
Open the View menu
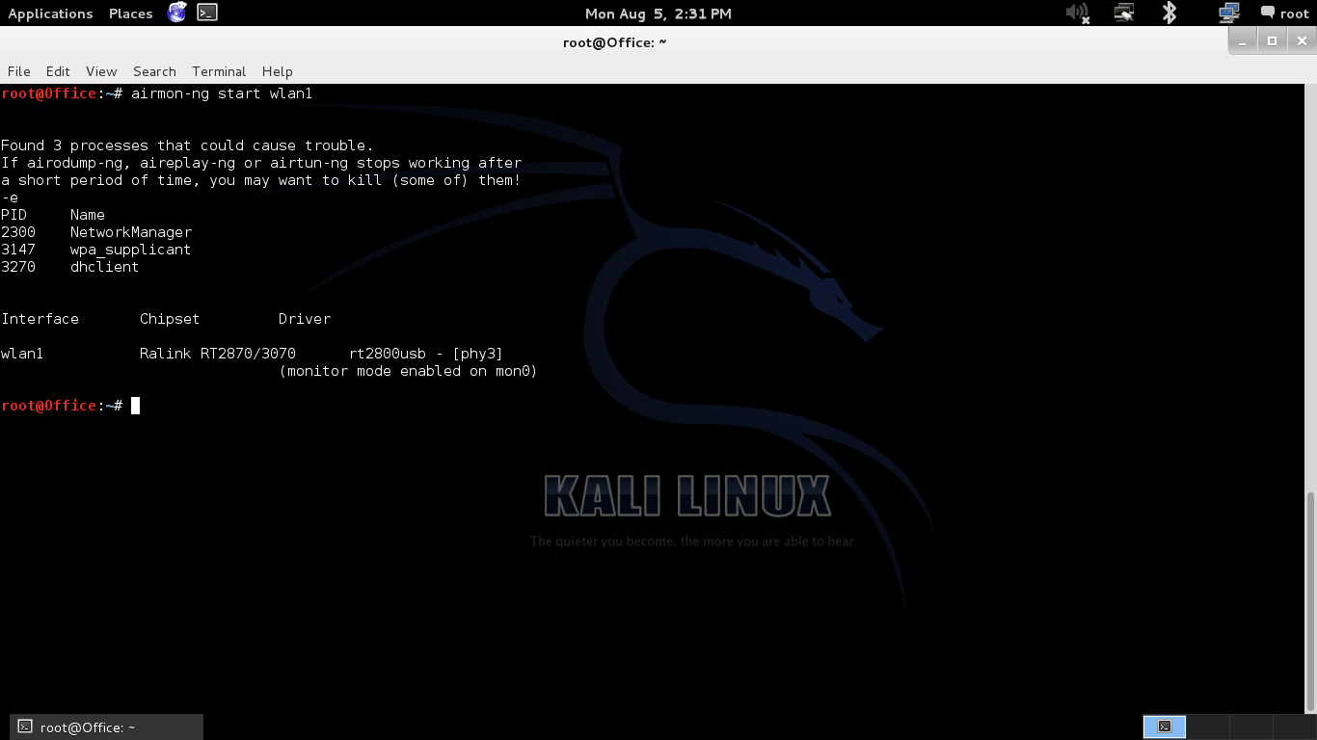(x=101, y=71)
